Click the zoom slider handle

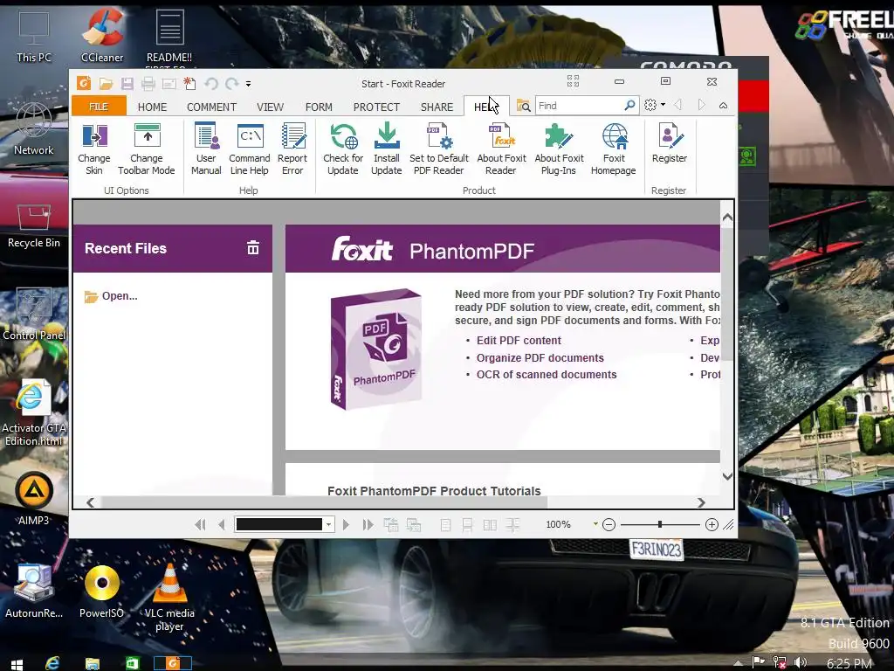pyautogui.click(x=660, y=524)
